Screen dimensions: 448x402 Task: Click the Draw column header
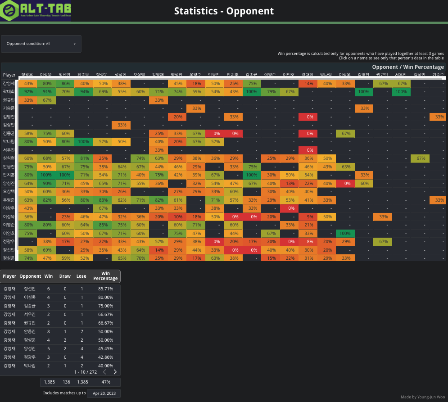pos(65,276)
